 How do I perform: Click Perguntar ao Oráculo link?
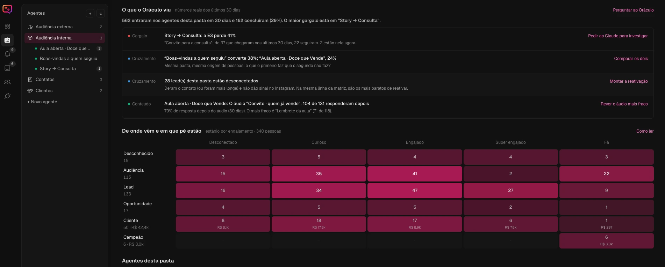point(633,10)
